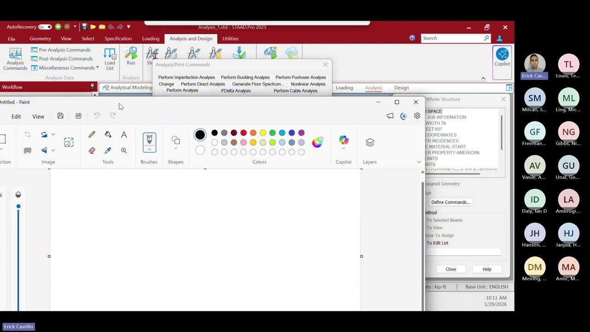Click the Close button in Whole Structure dialog

tap(451, 269)
